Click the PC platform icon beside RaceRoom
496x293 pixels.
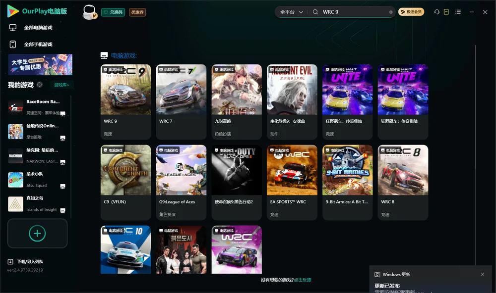(x=62, y=114)
